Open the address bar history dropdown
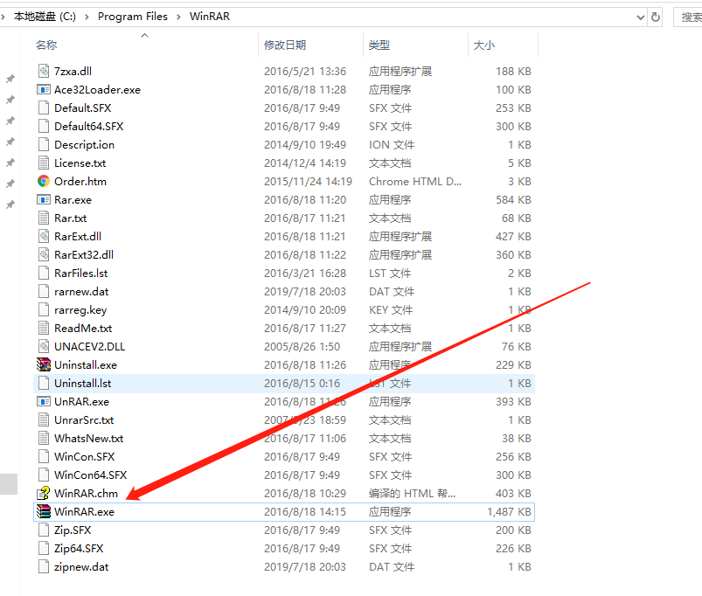This screenshot has width=702, height=596. point(641,17)
